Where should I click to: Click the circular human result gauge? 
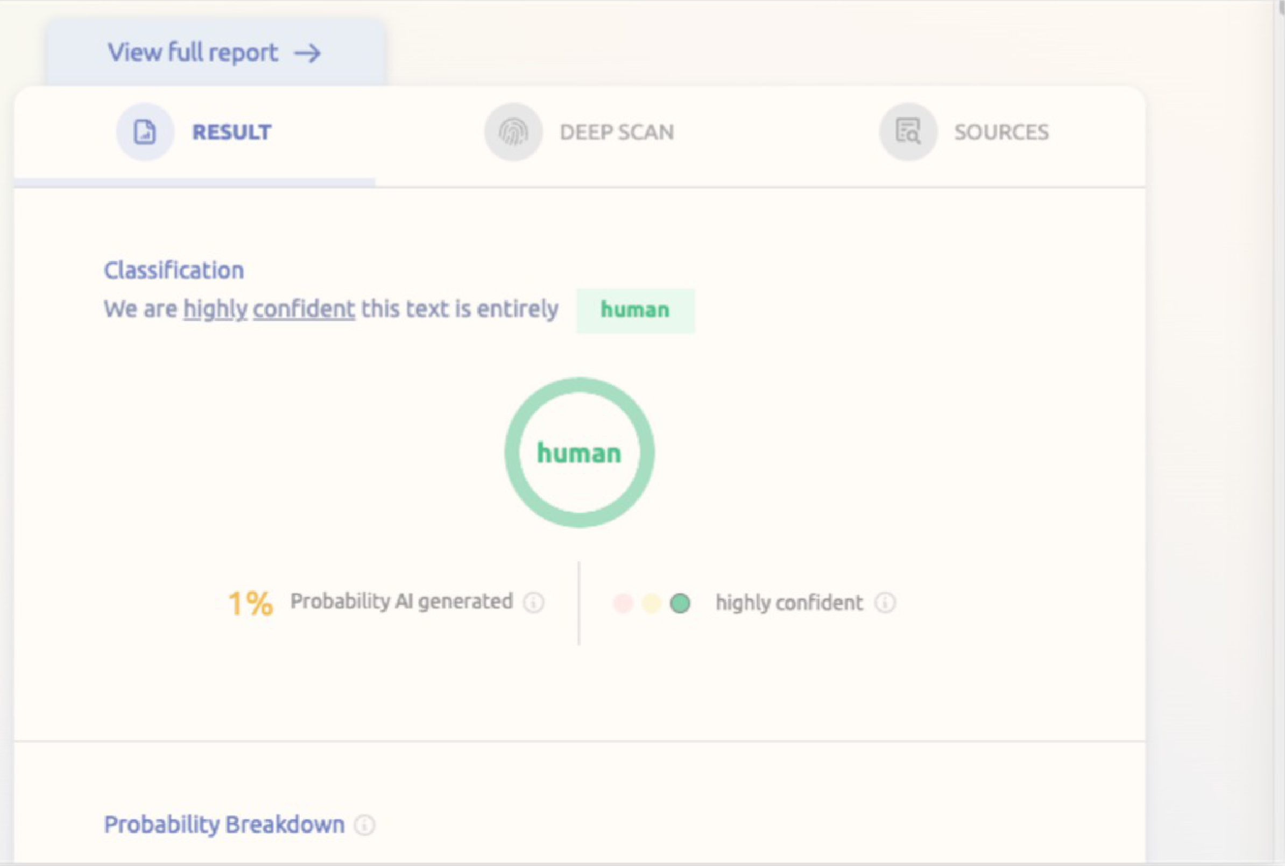tap(579, 453)
